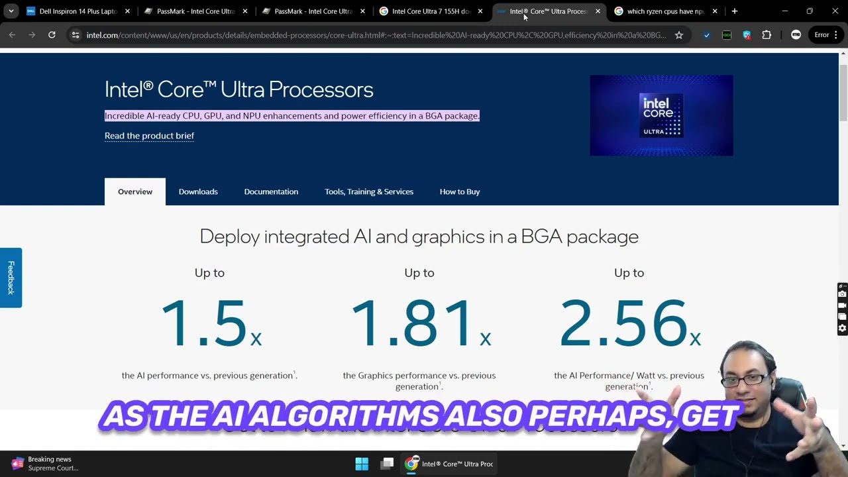848x477 pixels.
Task: Click 'the AI performance vs. previous generation' caption
Action: 209,376
